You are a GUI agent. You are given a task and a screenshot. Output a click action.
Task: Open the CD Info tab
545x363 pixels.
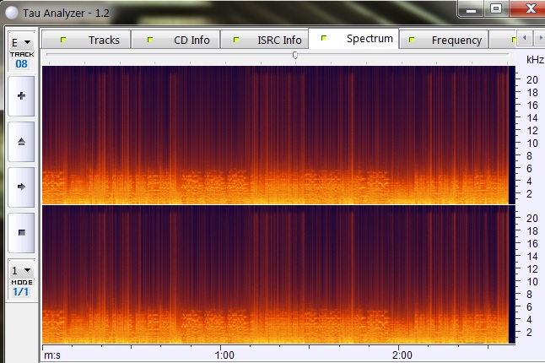(181, 40)
